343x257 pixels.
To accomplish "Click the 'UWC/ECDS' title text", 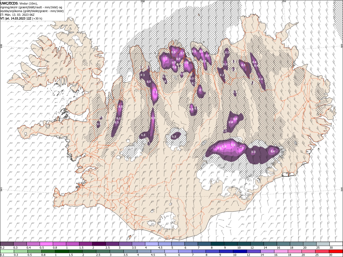I will coord(9,3).
